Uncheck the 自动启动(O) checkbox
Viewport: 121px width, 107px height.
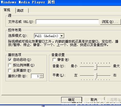click(10, 60)
